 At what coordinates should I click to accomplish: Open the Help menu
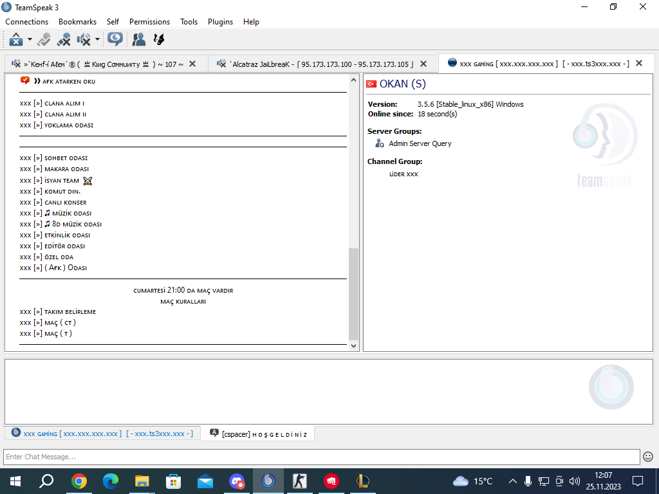[251, 22]
